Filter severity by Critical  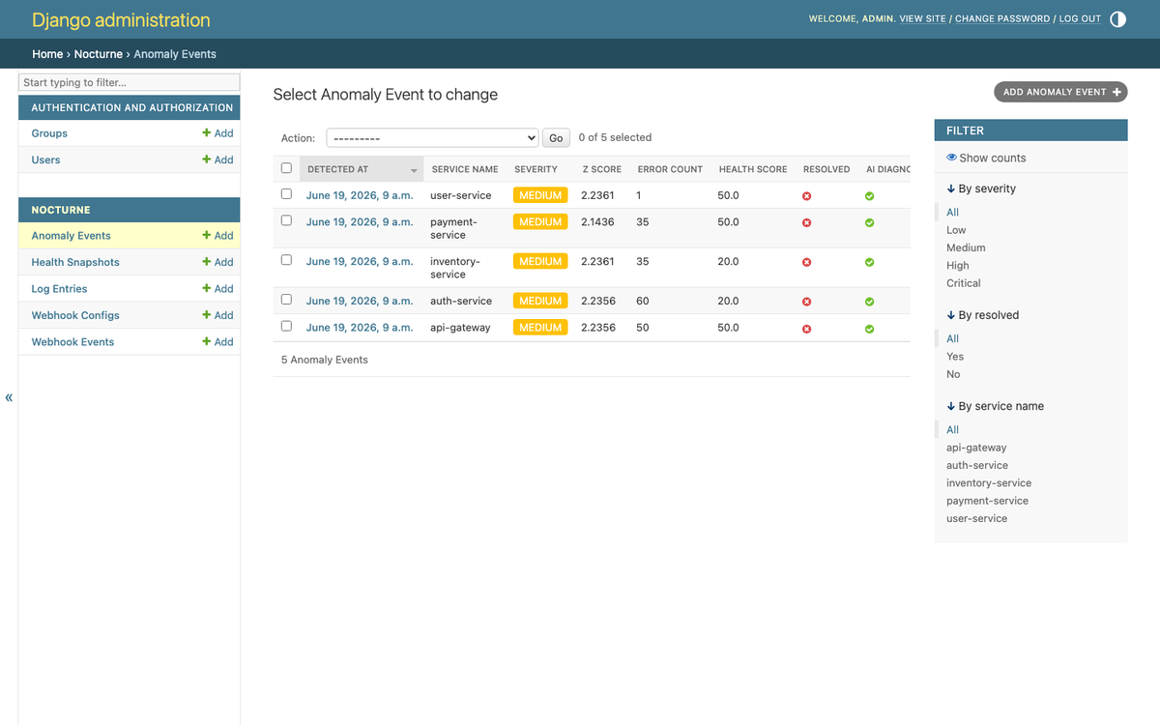(964, 283)
